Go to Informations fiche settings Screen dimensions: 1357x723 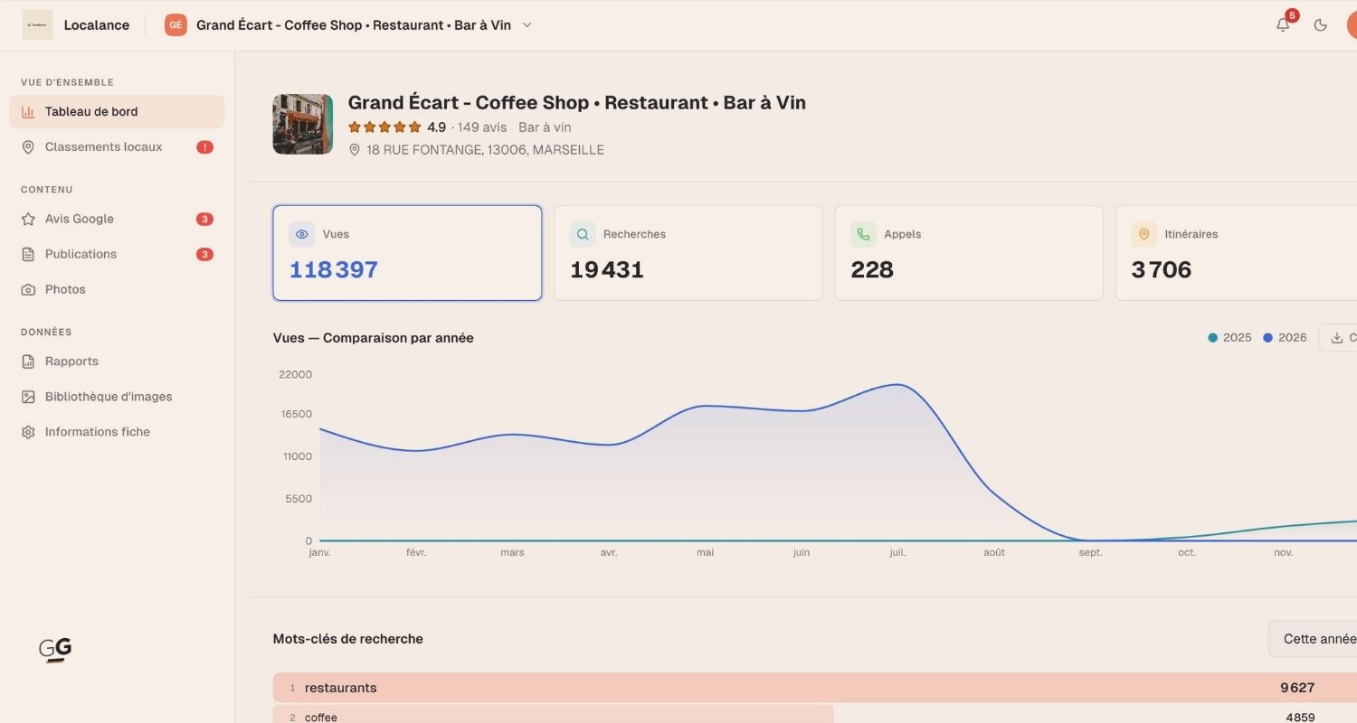[x=117, y=432]
